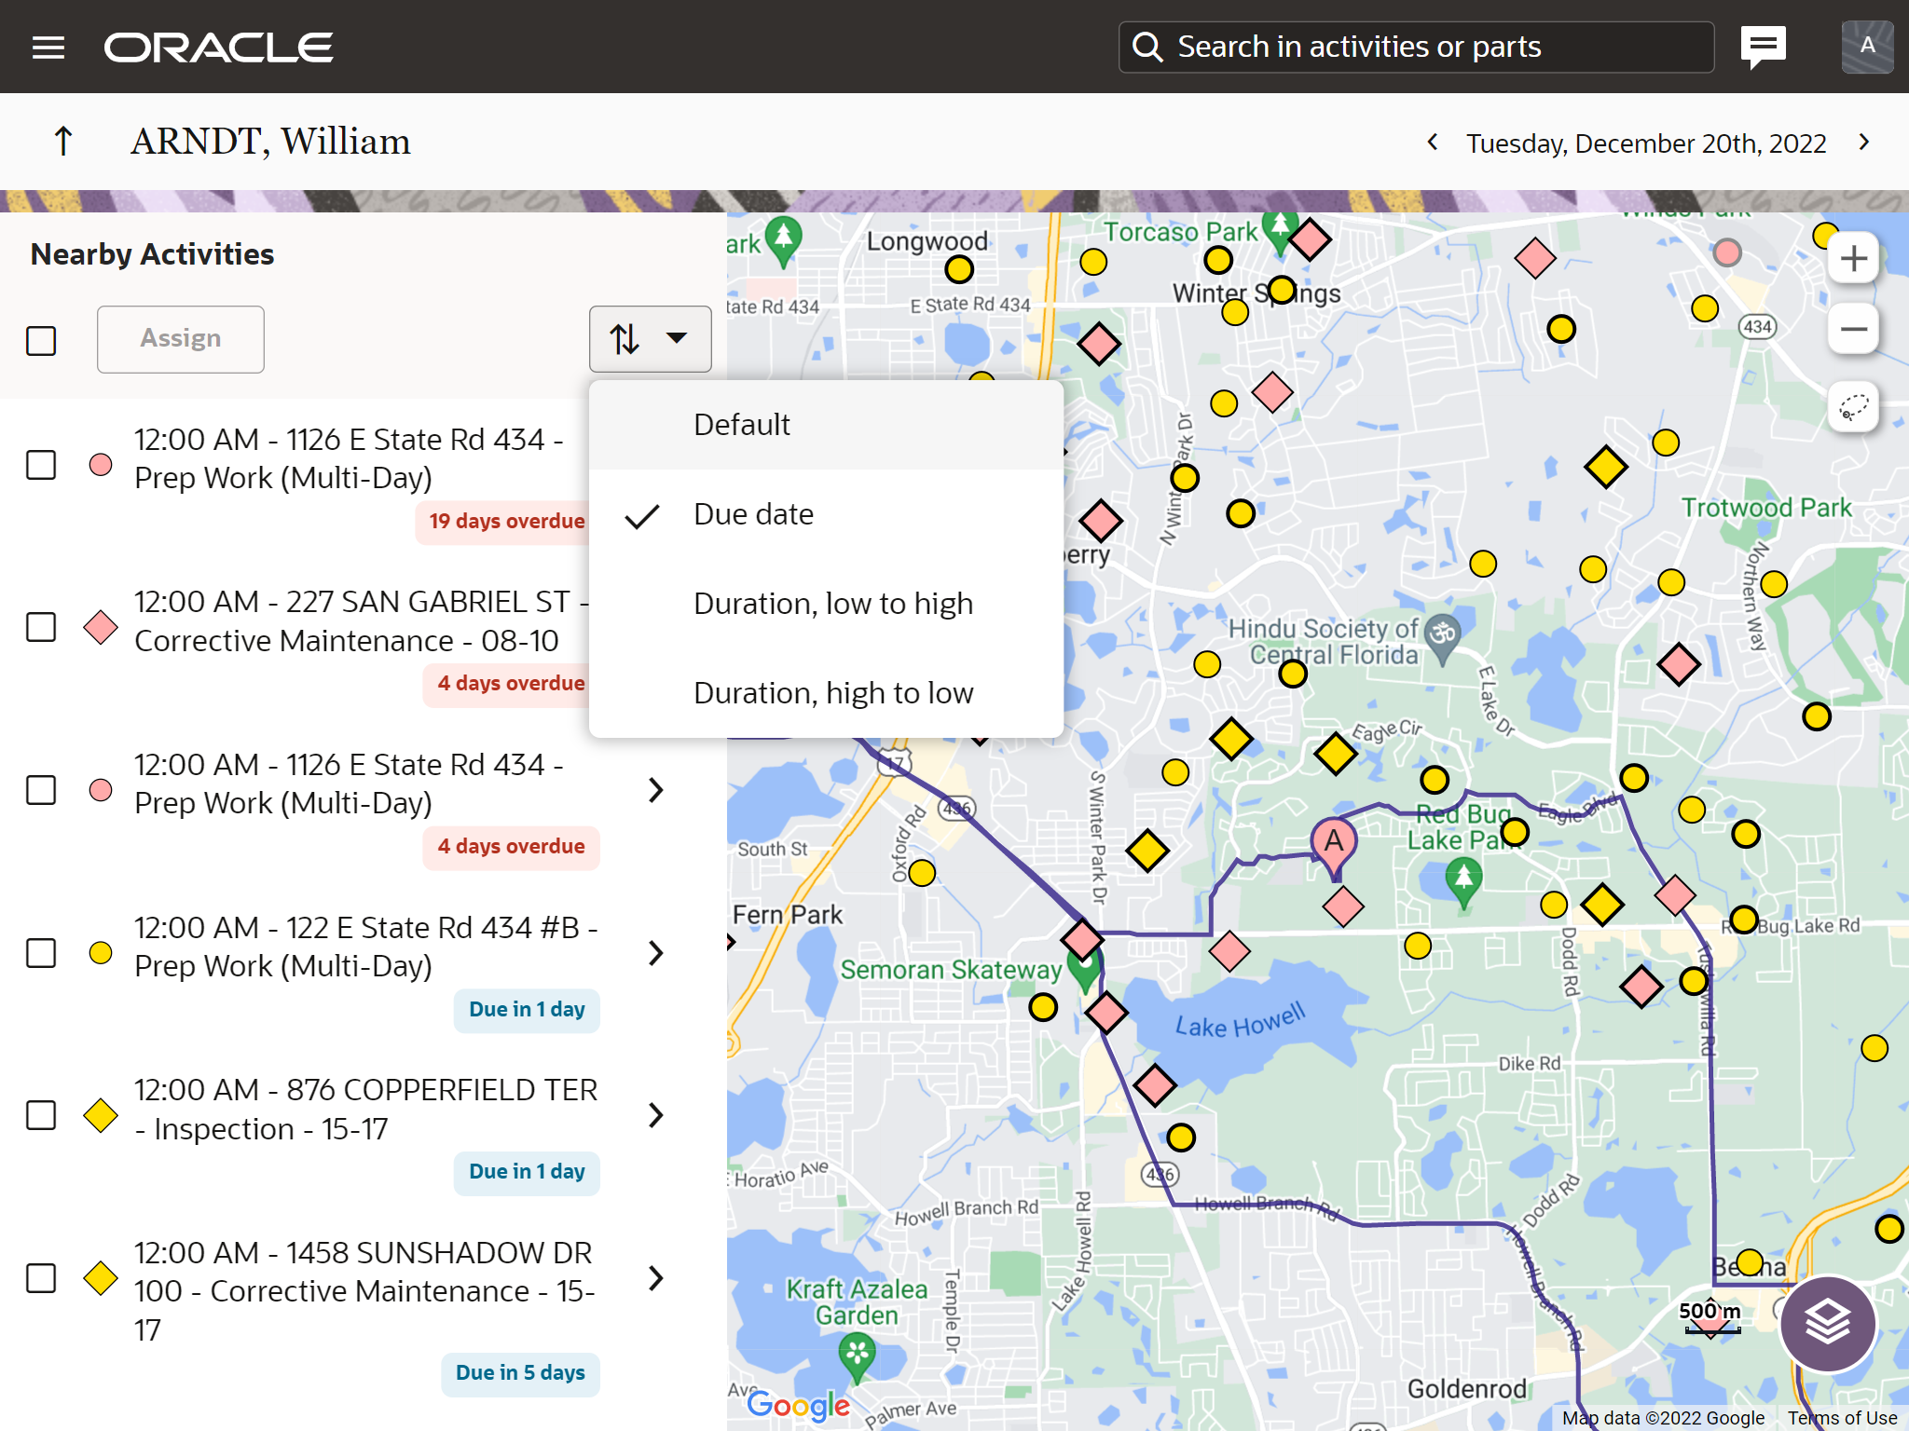Open the hamburger navigation menu
1909x1431 pixels.
[x=48, y=48]
